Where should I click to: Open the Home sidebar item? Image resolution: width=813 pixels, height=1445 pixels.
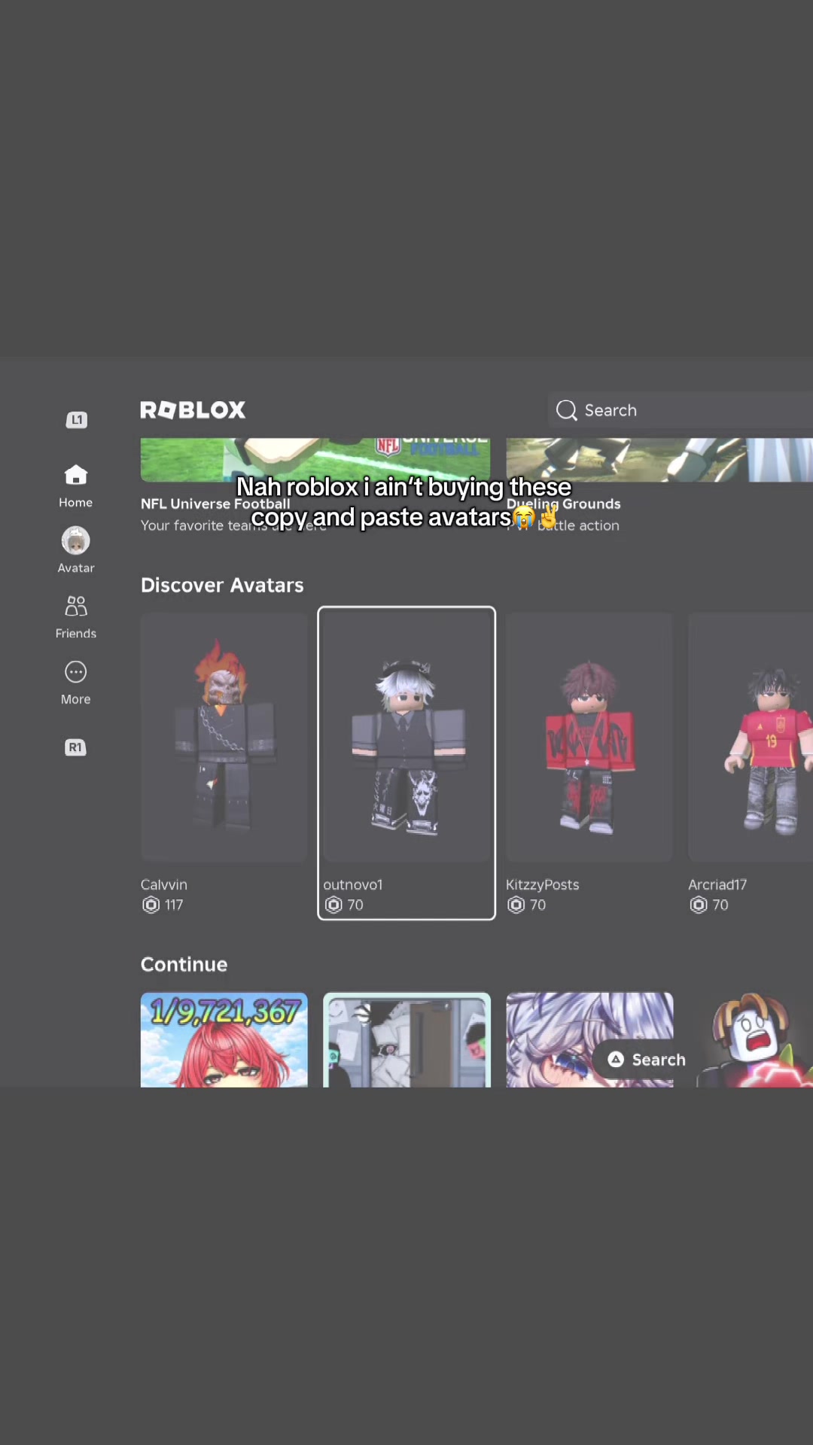coord(76,486)
